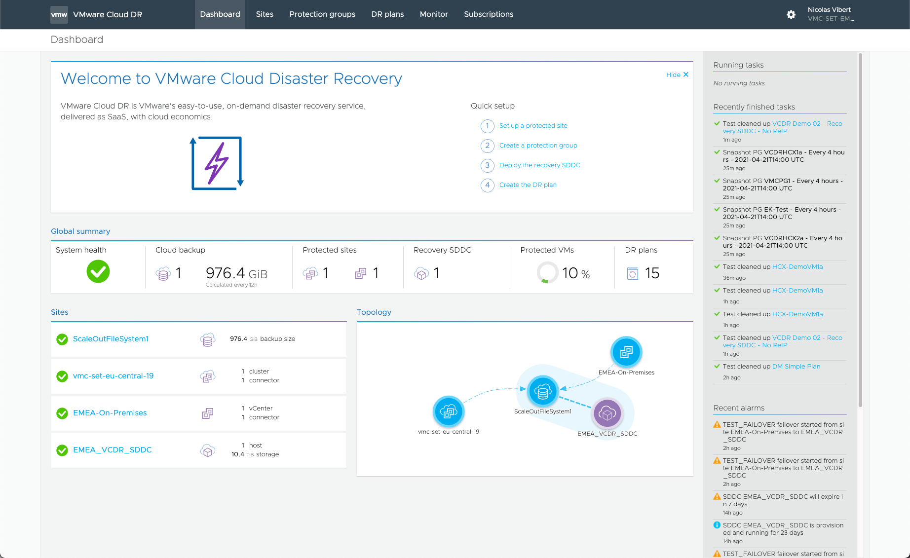Viewport: 910px width, 558px height.
Task: Hide the welcome panel
Action: (x=677, y=75)
